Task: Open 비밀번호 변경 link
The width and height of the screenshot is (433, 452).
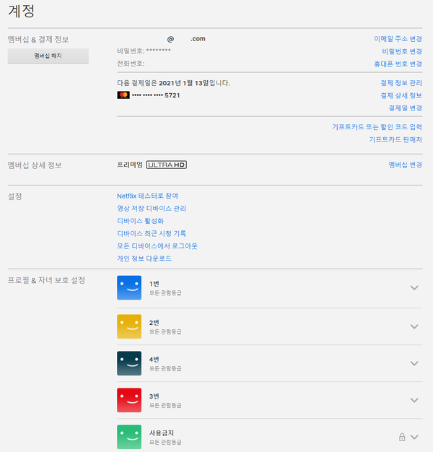Action: [x=402, y=51]
